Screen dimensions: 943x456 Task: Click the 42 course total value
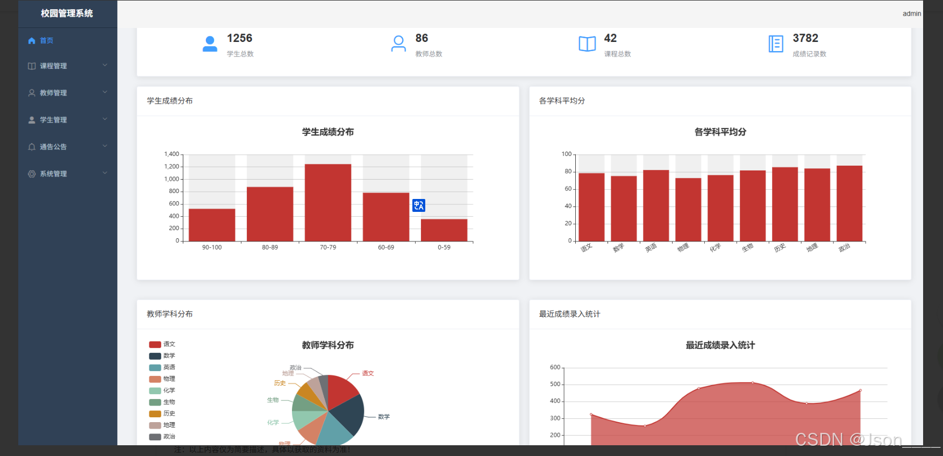[610, 38]
